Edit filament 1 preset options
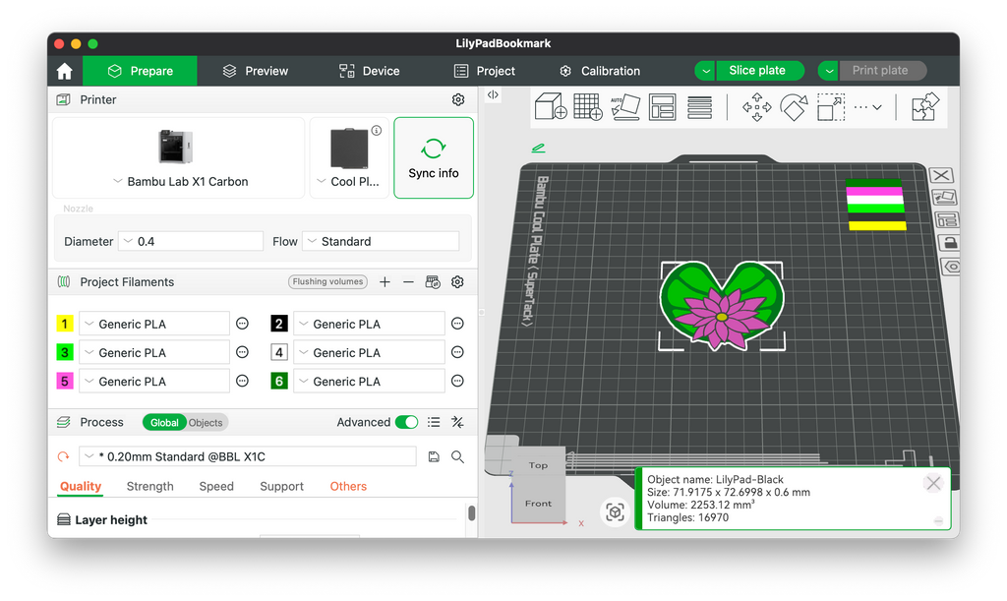1007x601 pixels. tap(242, 324)
